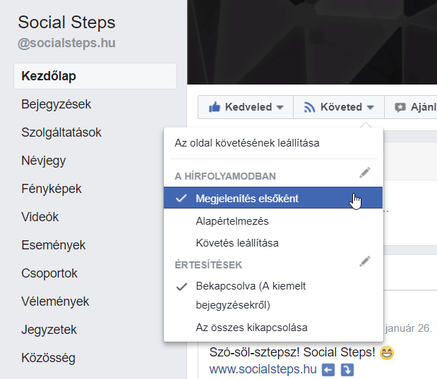
Task: Open the Kezdőlap sidebar tab
Action: (x=49, y=76)
